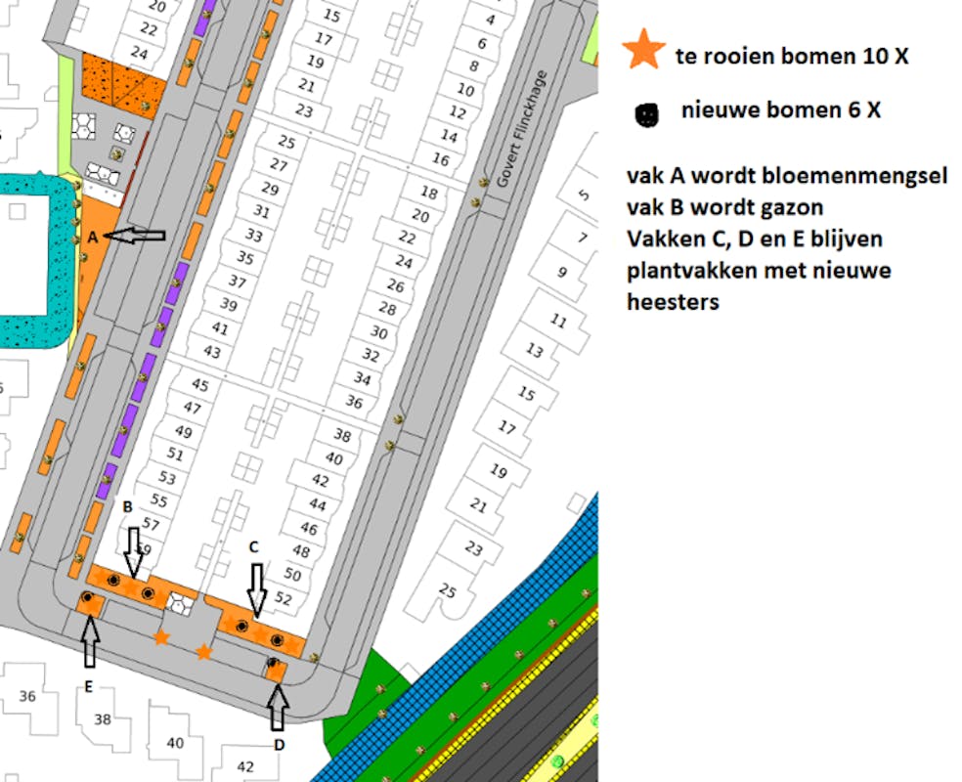Click the arrow pointing at vak A
The height and width of the screenshot is (782, 962).
tap(135, 235)
